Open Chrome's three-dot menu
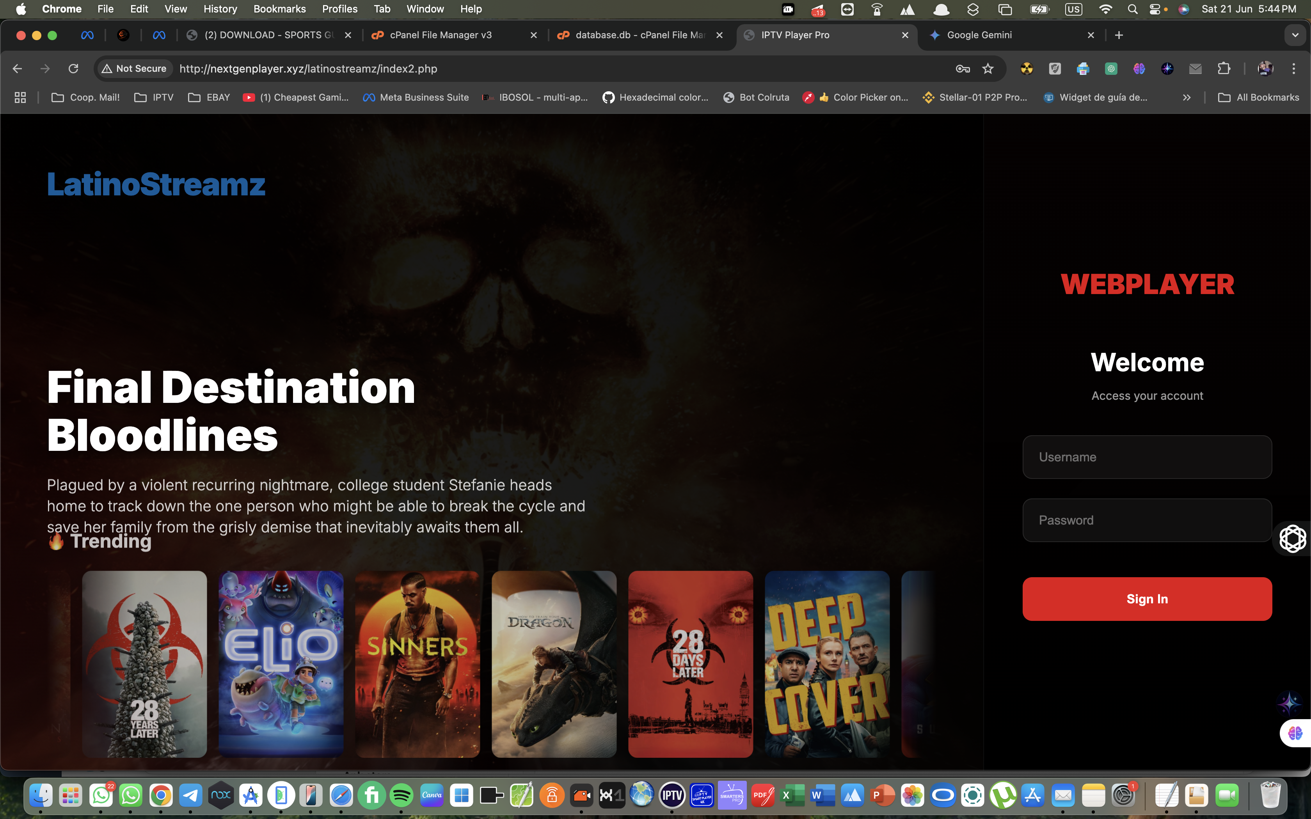This screenshot has width=1311, height=819. click(1294, 68)
